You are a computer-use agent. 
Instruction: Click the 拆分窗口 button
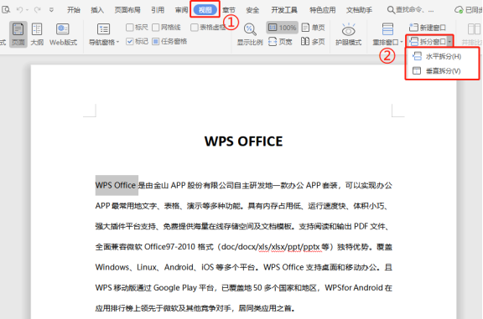(428, 42)
